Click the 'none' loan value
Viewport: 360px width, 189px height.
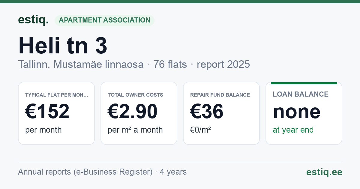tap(297, 111)
